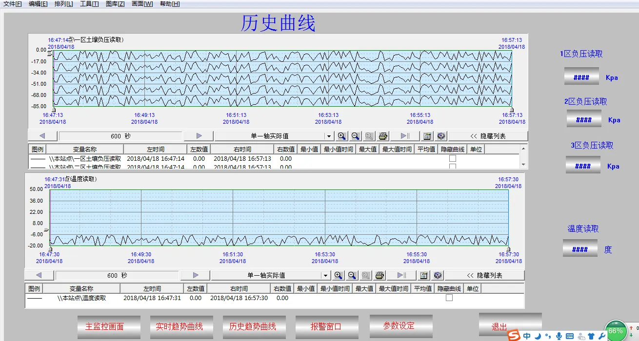Open the 编辑[E] menu
This screenshot has height=341, width=639.
point(38,4)
